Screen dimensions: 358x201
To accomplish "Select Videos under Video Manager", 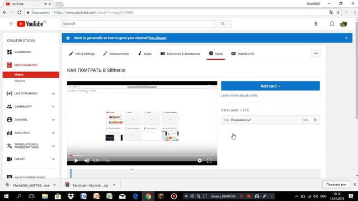I will pos(31,74).
